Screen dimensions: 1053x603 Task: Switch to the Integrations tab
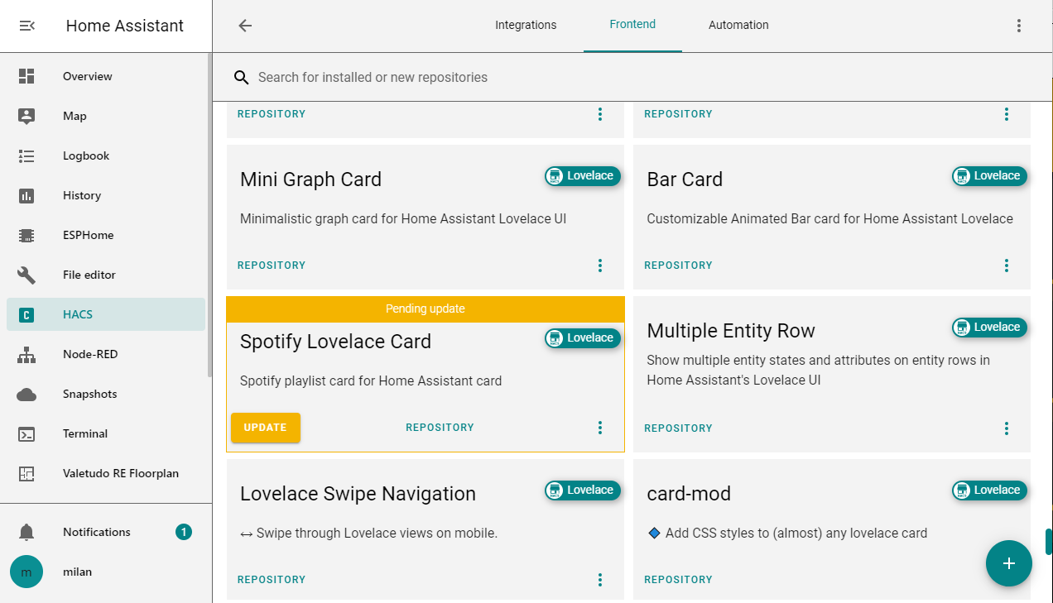coord(526,25)
